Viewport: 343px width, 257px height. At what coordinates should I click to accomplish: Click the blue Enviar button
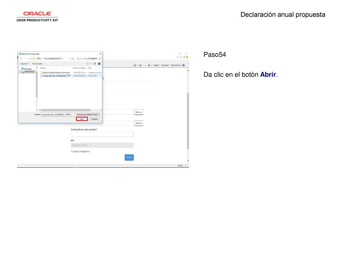pos(129,157)
